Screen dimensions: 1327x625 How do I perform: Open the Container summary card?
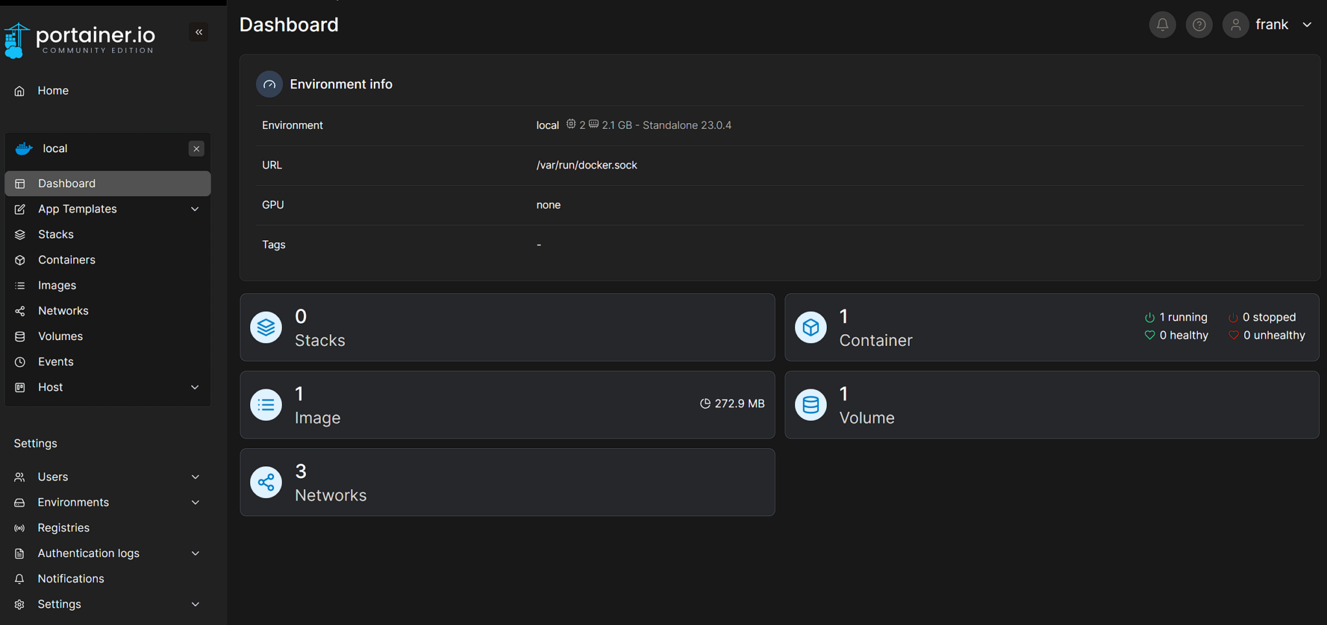(1050, 327)
